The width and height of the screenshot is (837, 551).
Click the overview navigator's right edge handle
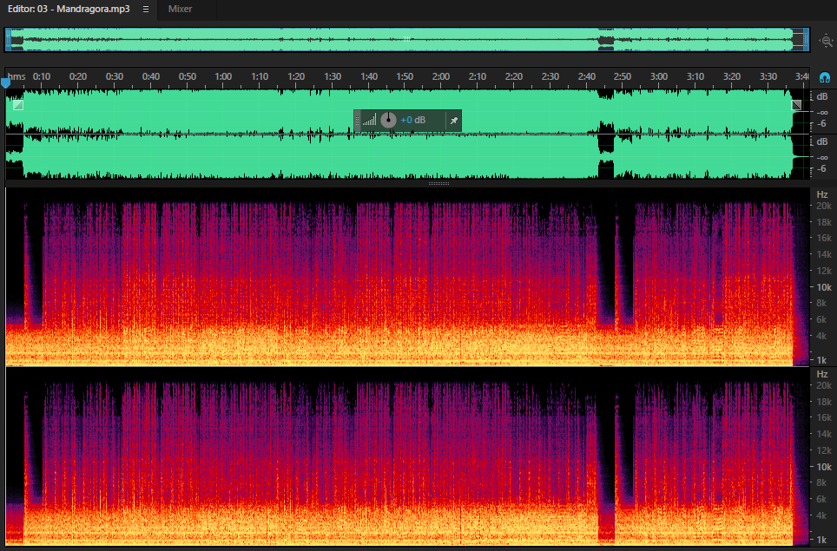click(806, 39)
